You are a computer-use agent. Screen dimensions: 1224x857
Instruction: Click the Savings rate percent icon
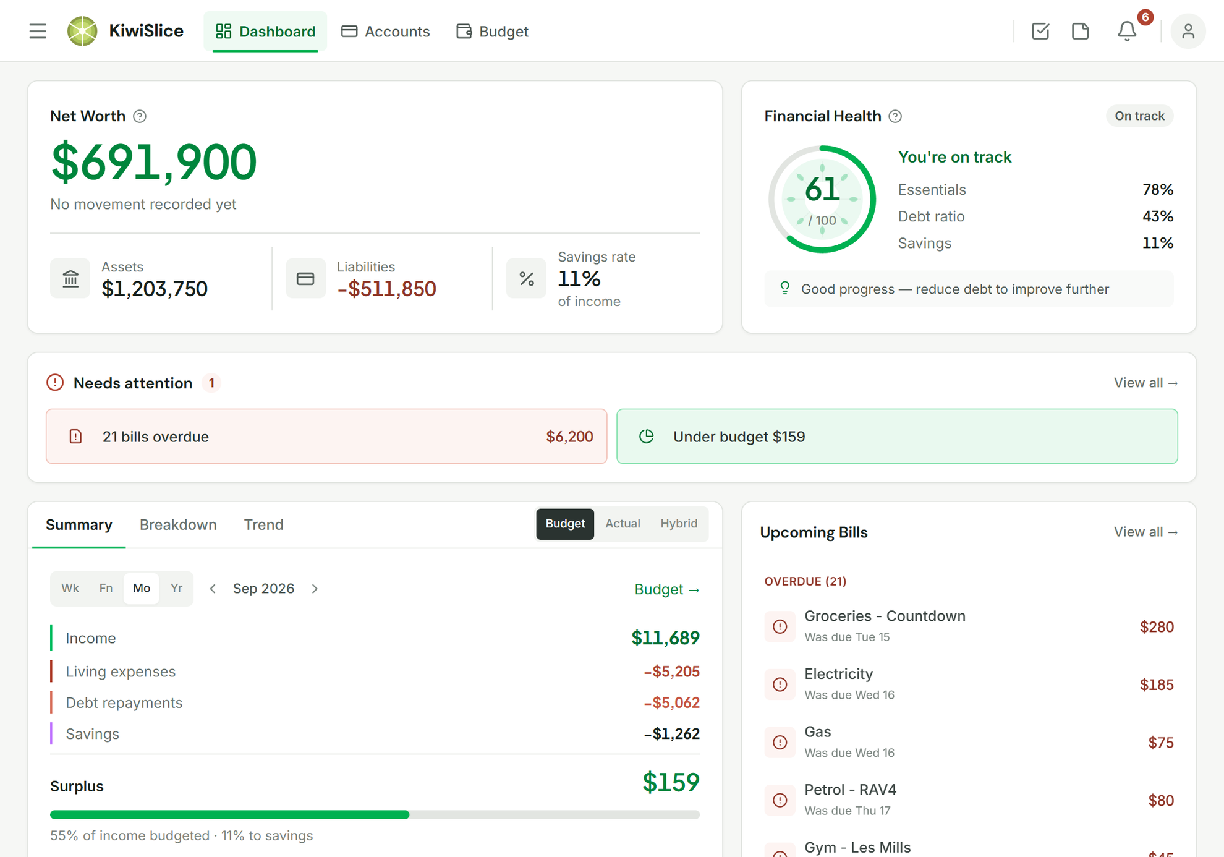pyautogui.click(x=526, y=278)
